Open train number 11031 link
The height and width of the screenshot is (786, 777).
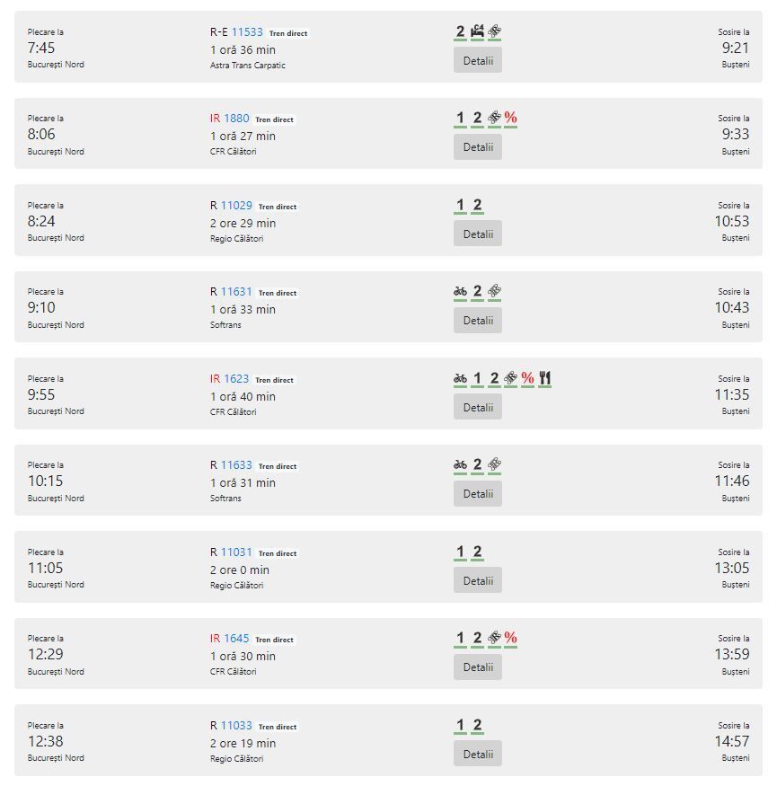coord(236,552)
